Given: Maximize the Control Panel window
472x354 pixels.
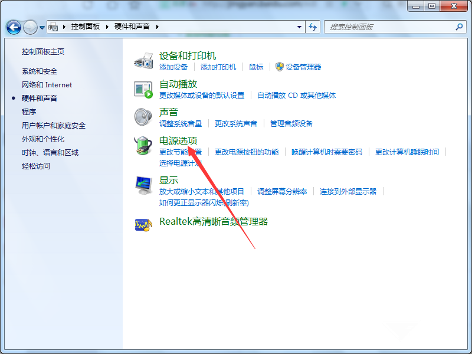Looking at the screenshot, I should pyautogui.click(x=432, y=6).
